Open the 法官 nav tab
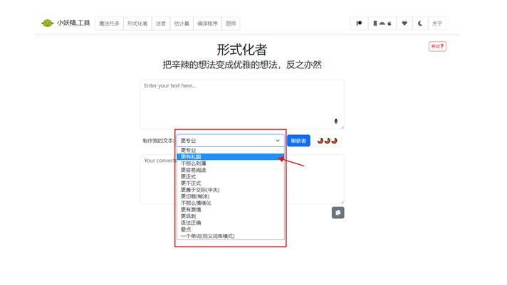Viewport: 507px width, 285px height. (x=161, y=23)
